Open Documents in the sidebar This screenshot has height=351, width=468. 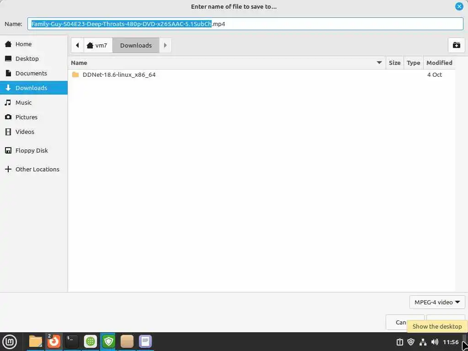(34, 73)
